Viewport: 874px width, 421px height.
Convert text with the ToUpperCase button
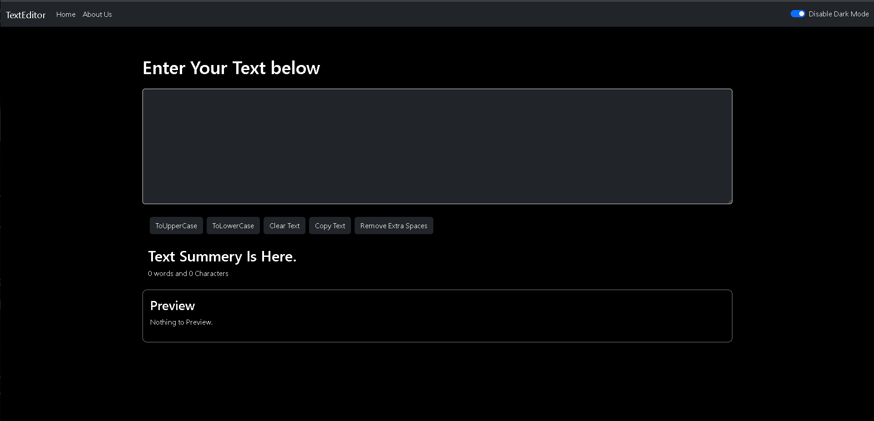click(x=176, y=226)
